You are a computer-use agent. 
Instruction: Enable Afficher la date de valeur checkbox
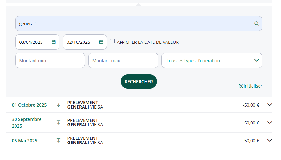coord(112,42)
